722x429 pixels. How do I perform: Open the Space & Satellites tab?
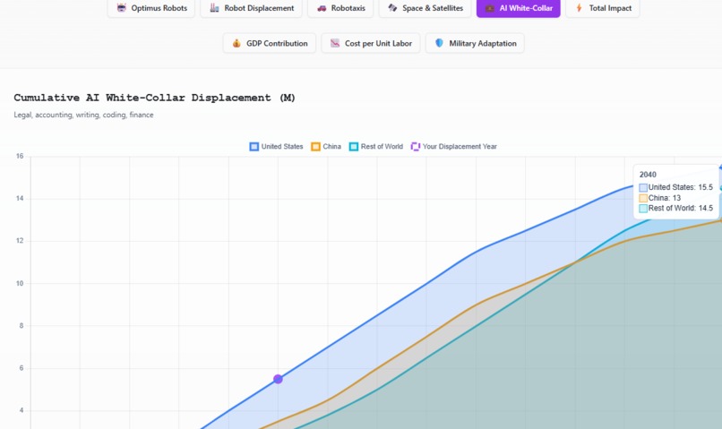pos(425,8)
